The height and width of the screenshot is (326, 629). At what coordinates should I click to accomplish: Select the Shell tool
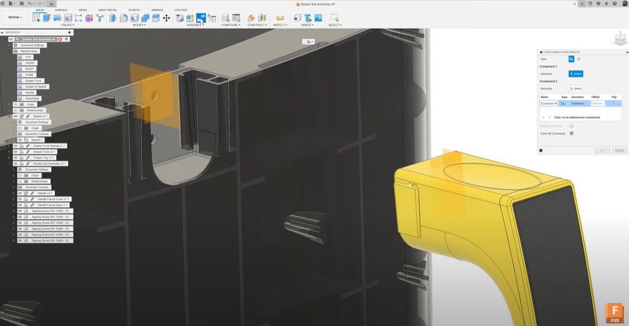point(135,18)
